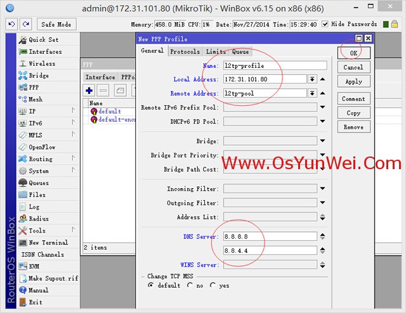Click the Cancel button
Screen dimensions: 406x313
click(x=354, y=67)
